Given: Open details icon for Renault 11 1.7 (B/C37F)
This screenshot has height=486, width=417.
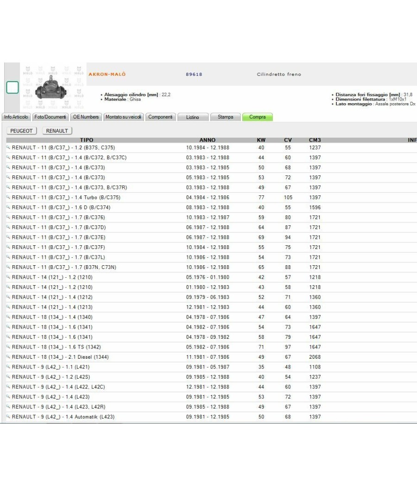Looking at the screenshot, I should point(8,247).
